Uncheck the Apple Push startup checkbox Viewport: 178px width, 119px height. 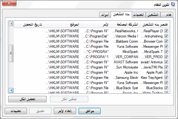(166, 72)
